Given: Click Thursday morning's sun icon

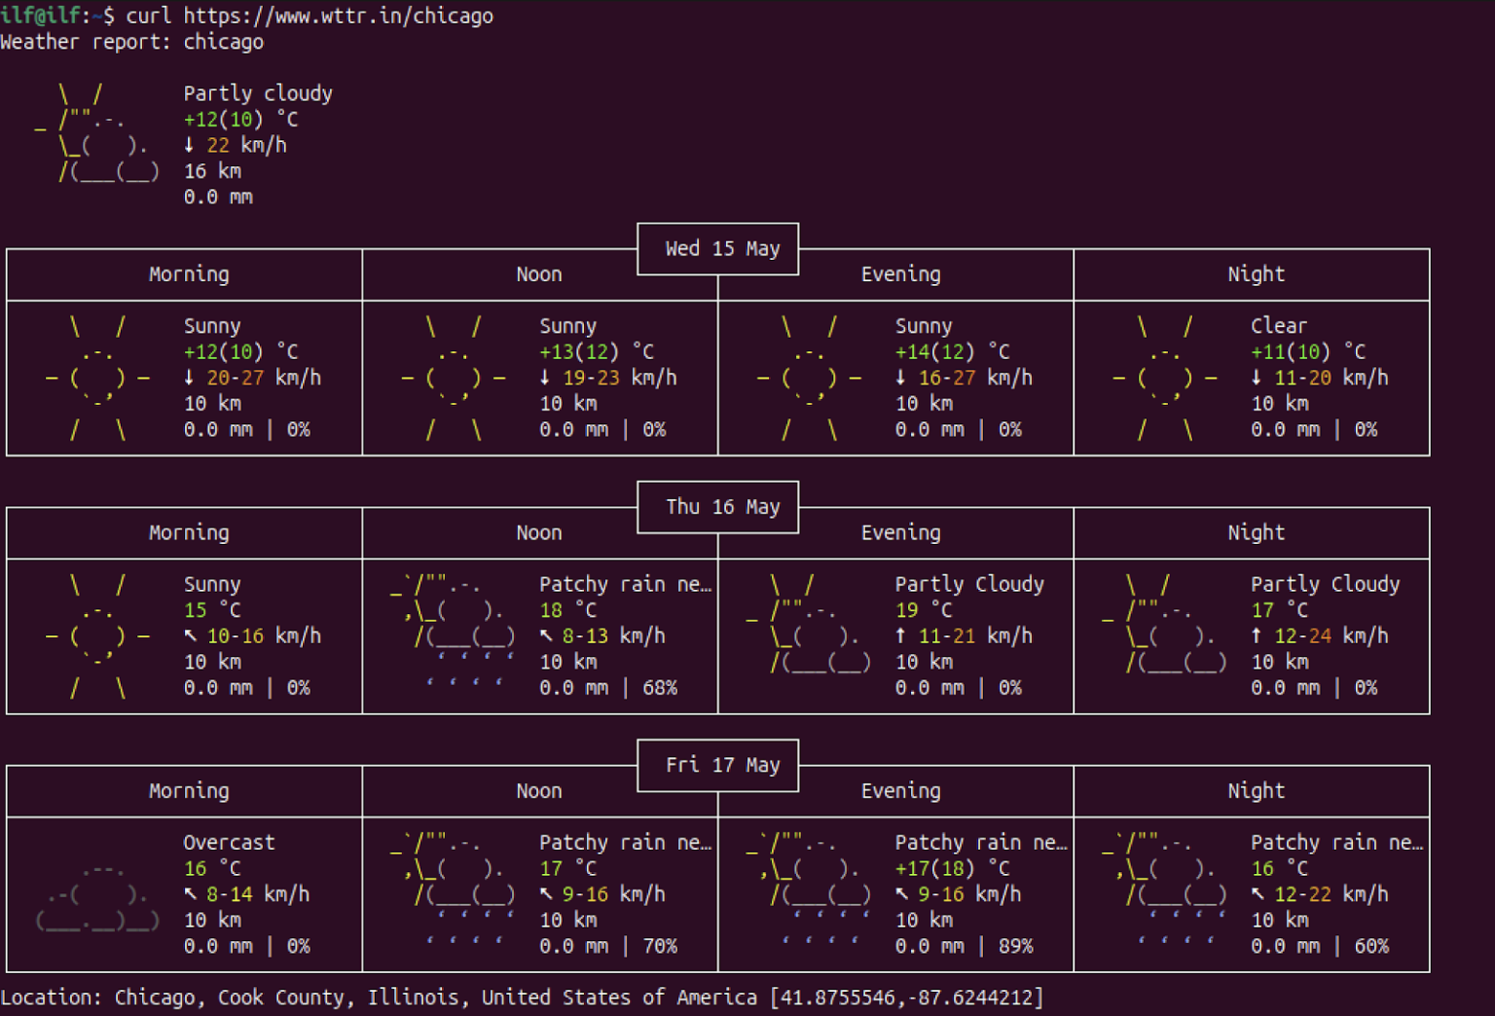Looking at the screenshot, I should click(97, 635).
